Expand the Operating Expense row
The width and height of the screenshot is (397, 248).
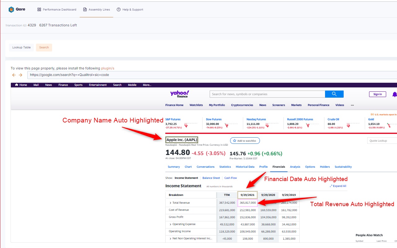pos(170,224)
